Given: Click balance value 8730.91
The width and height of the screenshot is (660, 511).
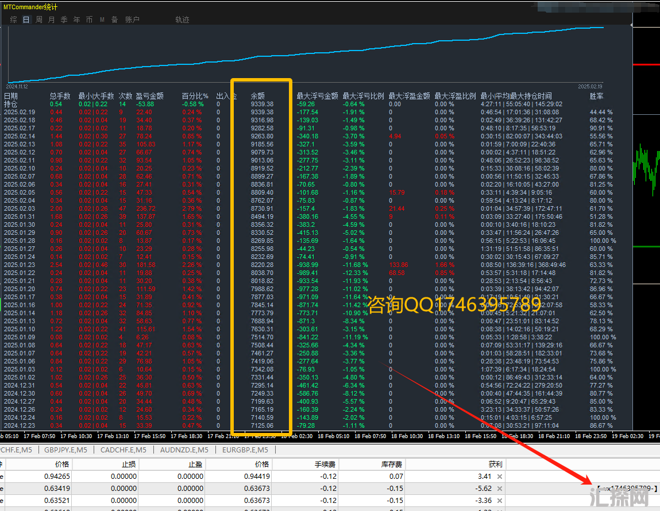Looking at the screenshot, I should coord(262,208).
